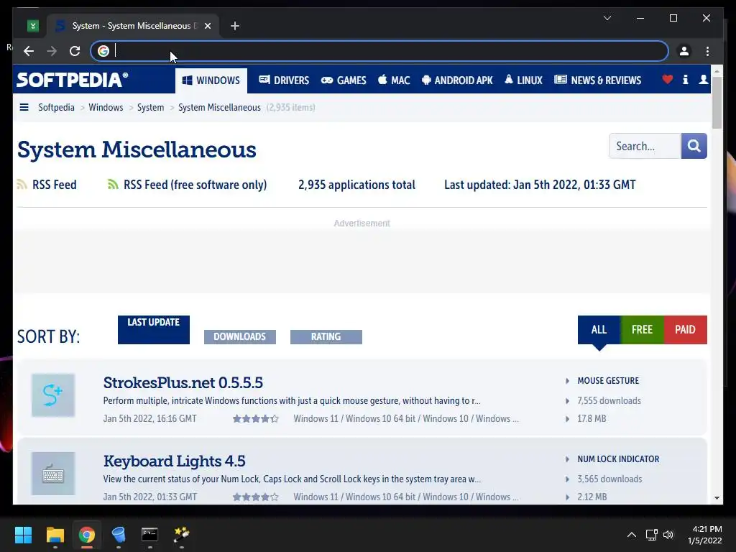
Task: Click the 2,935 applications total text
Action: (356, 185)
